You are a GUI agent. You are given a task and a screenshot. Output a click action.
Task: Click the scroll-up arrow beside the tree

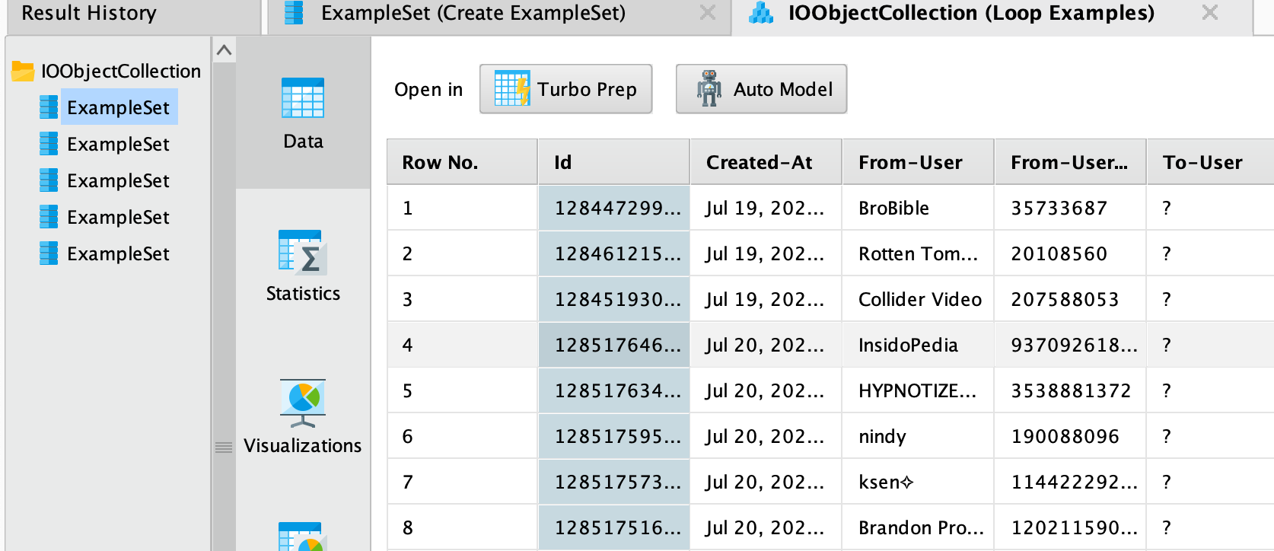click(x=224, y=51)
